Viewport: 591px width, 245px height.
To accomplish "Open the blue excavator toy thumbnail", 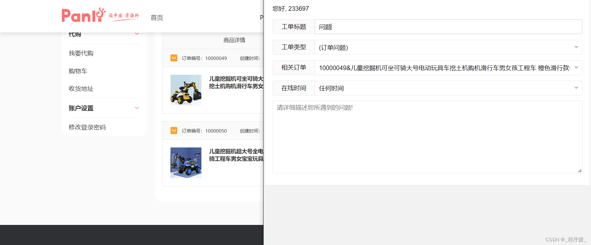I will pos(186,163).
